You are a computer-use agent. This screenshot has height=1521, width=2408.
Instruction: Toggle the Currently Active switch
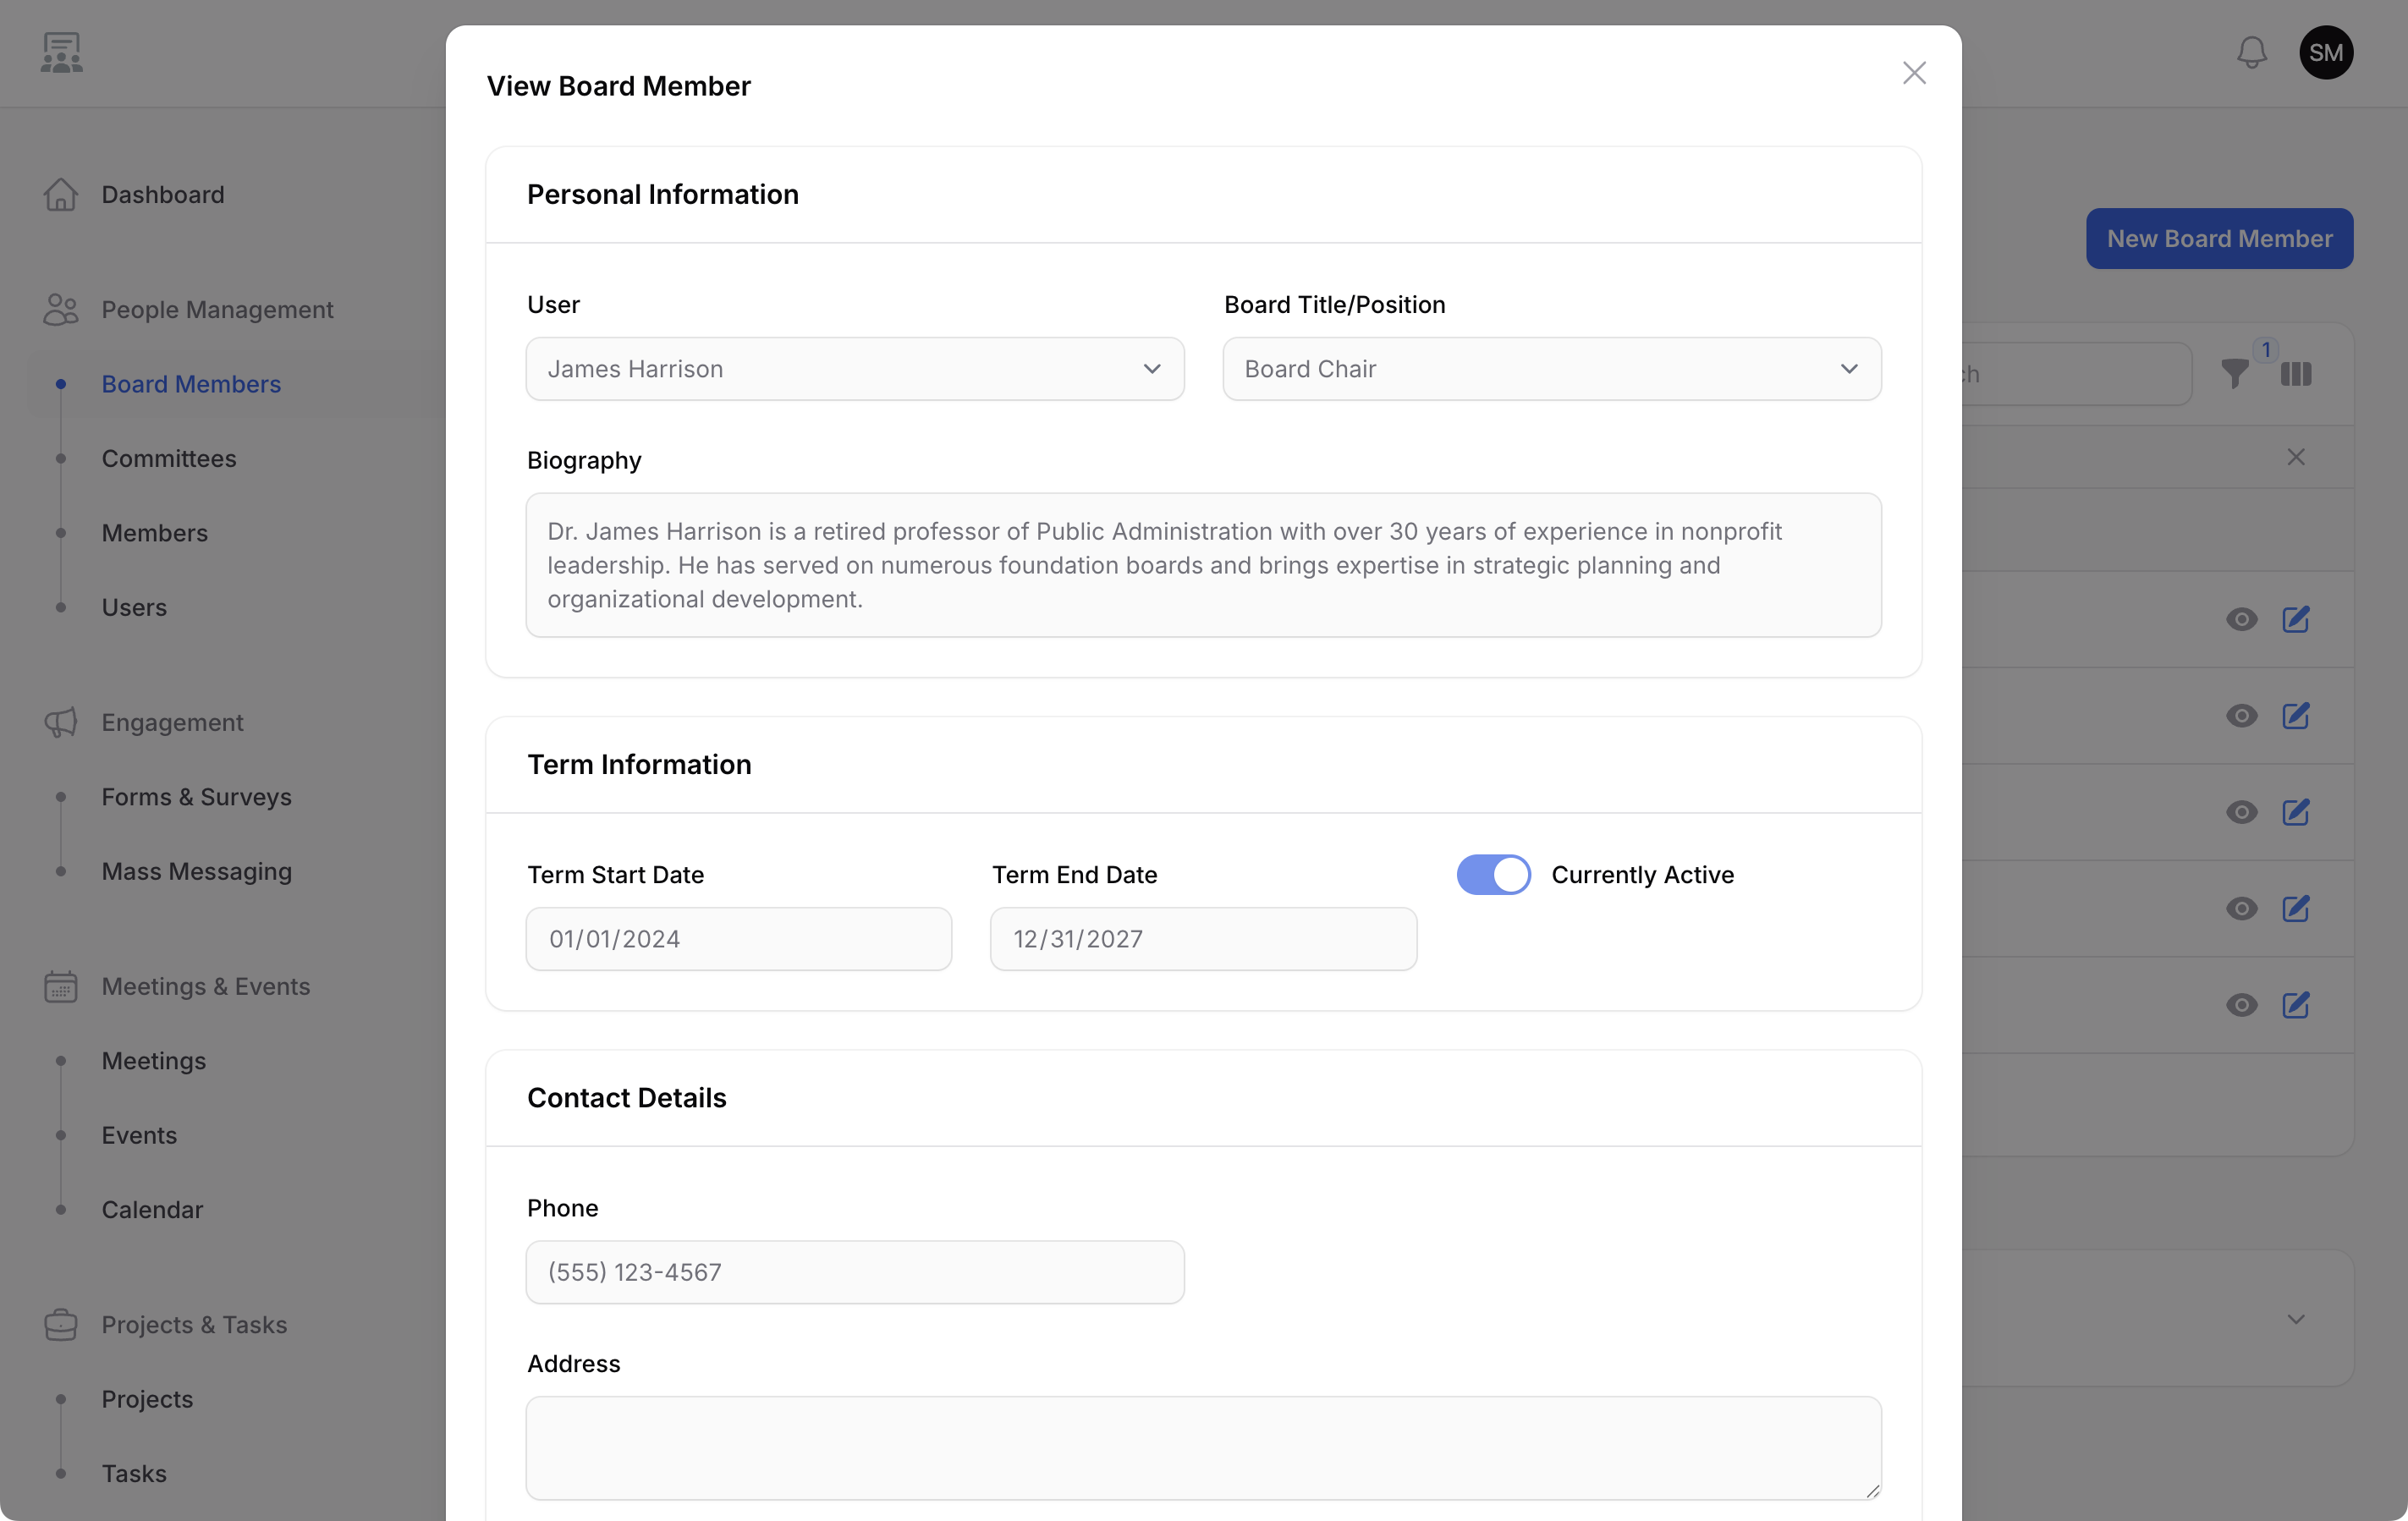(1493, 874)
